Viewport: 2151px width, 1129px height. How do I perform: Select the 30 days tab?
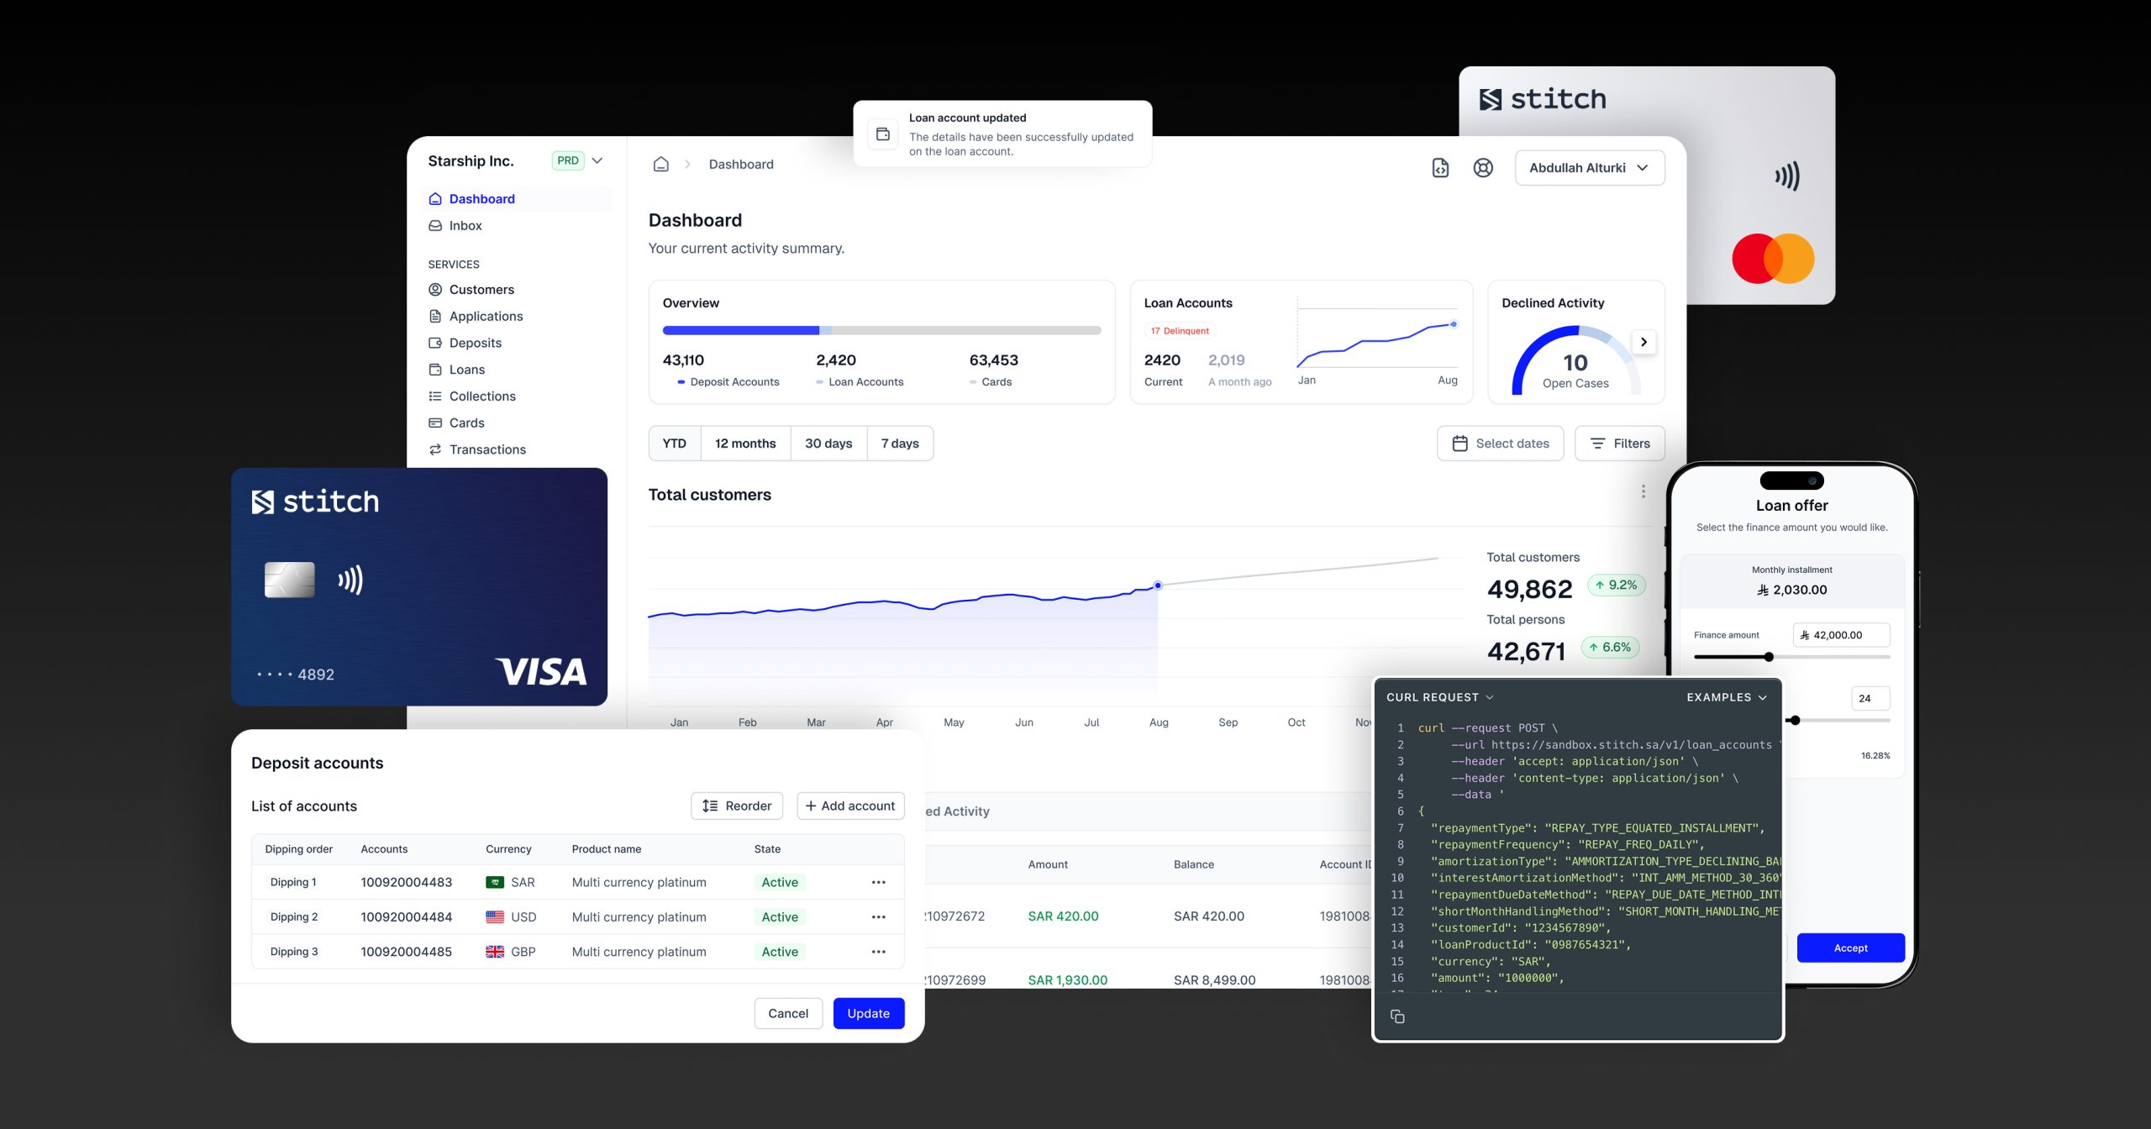pyautogui.click(x=828, y=444)
